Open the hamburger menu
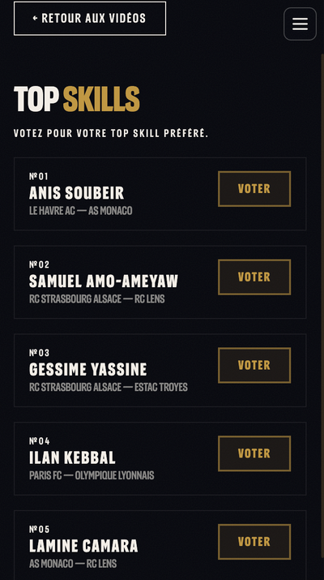Image resolution: width=324 pixels, height=580 pixels. [300, 24]
